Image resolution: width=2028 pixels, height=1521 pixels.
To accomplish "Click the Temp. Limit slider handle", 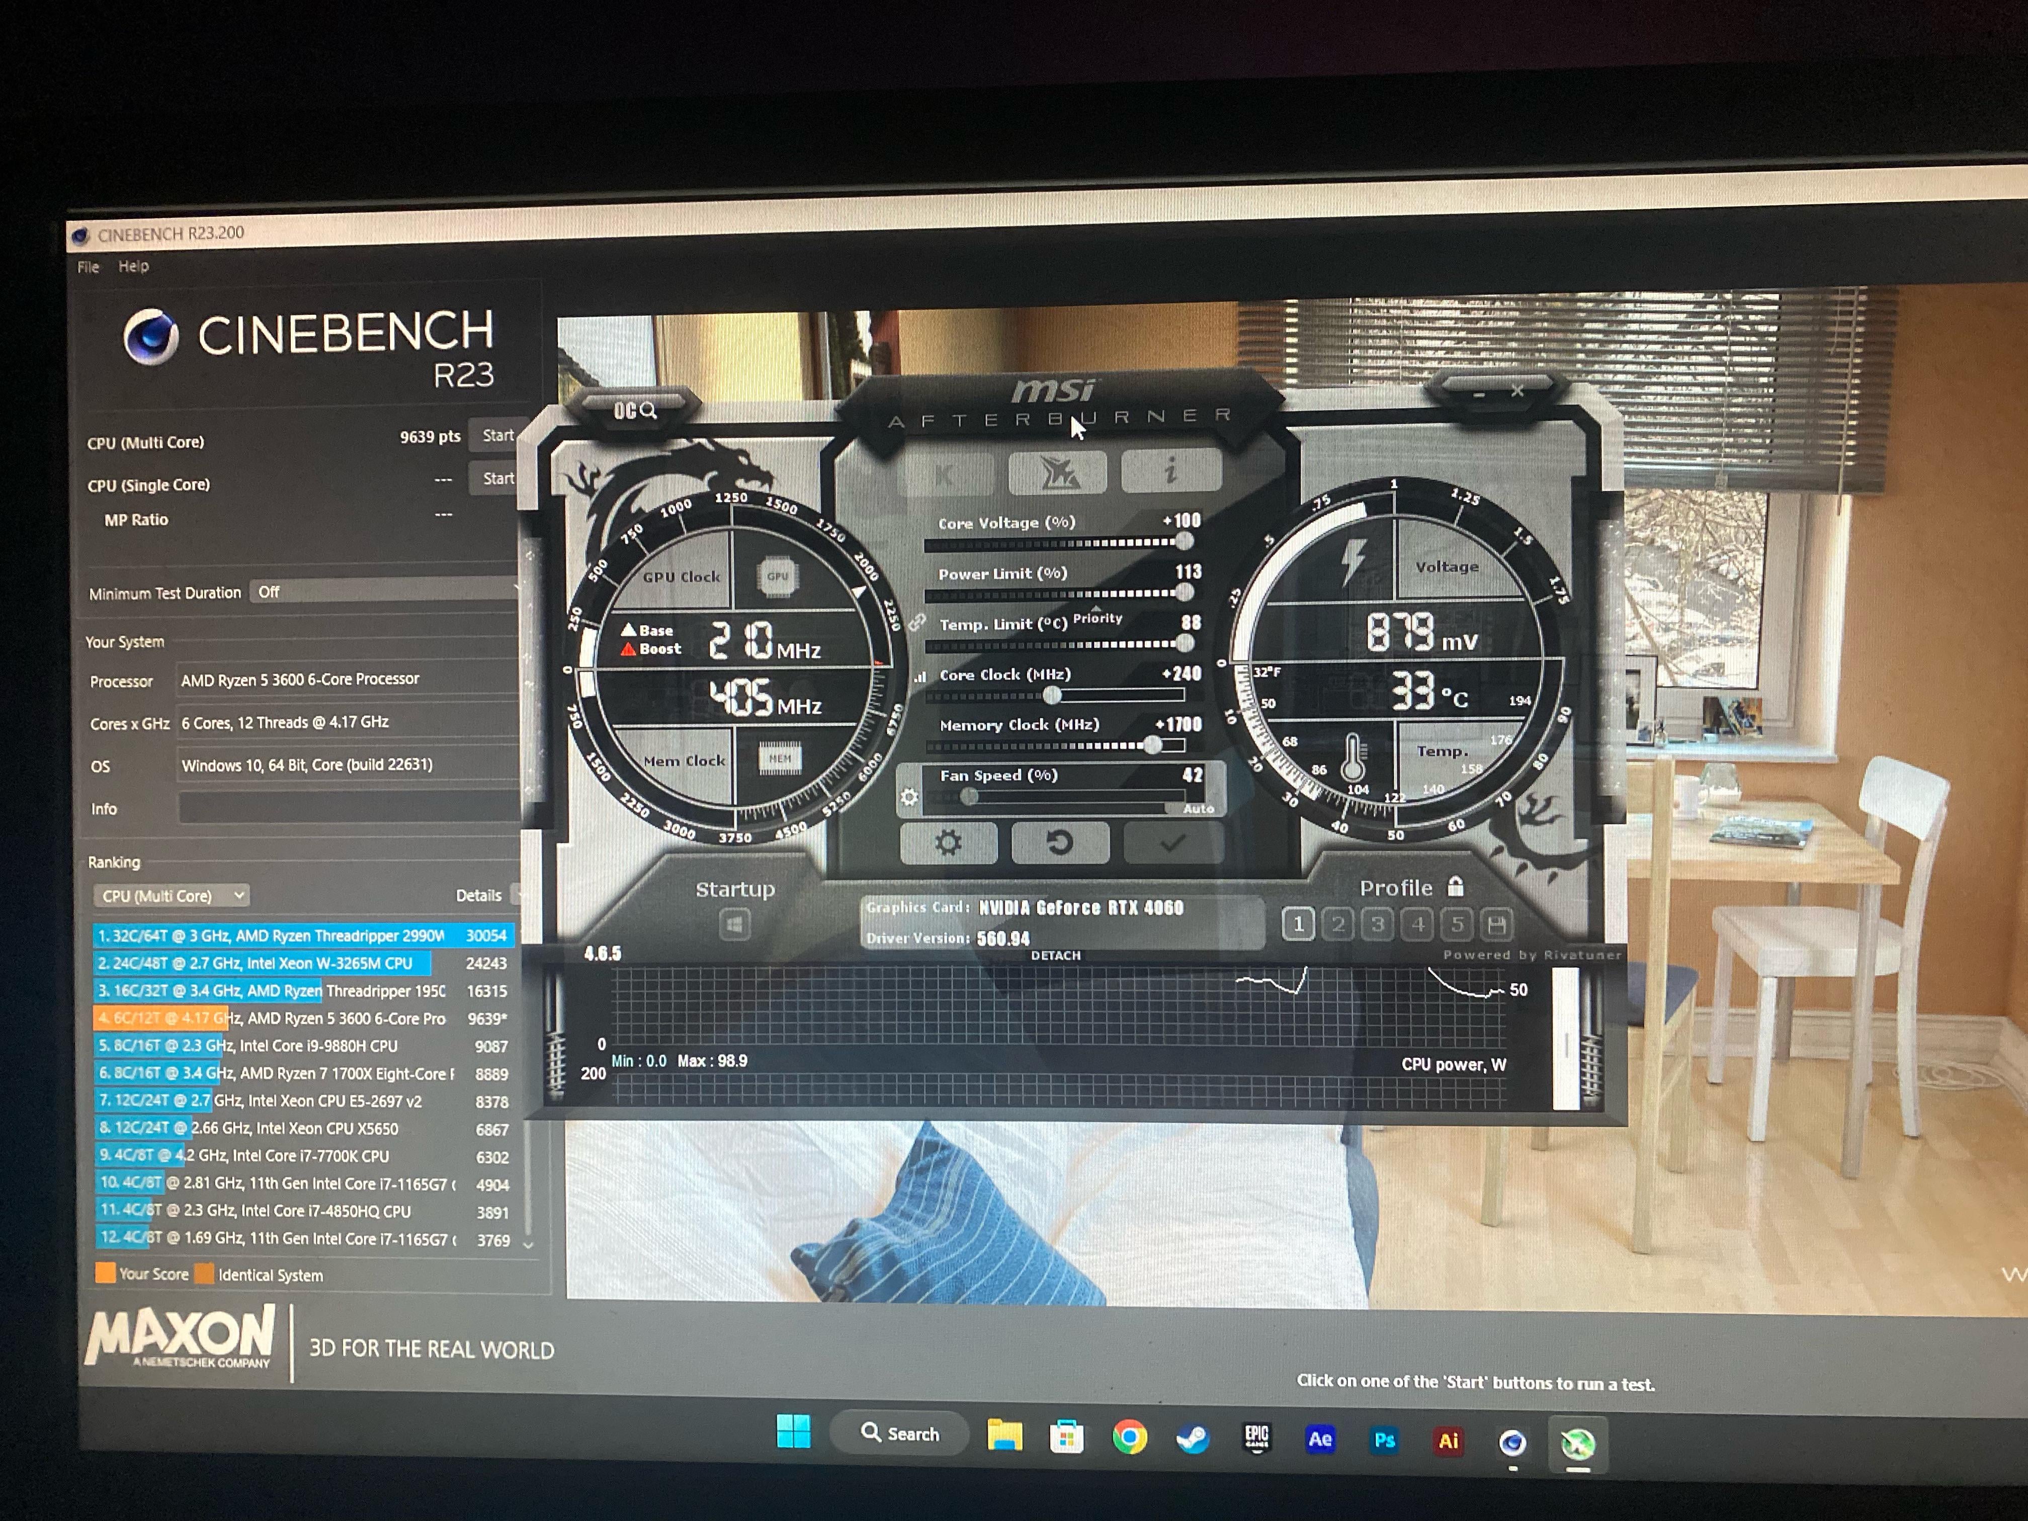I will click(x=1186, y=644).
